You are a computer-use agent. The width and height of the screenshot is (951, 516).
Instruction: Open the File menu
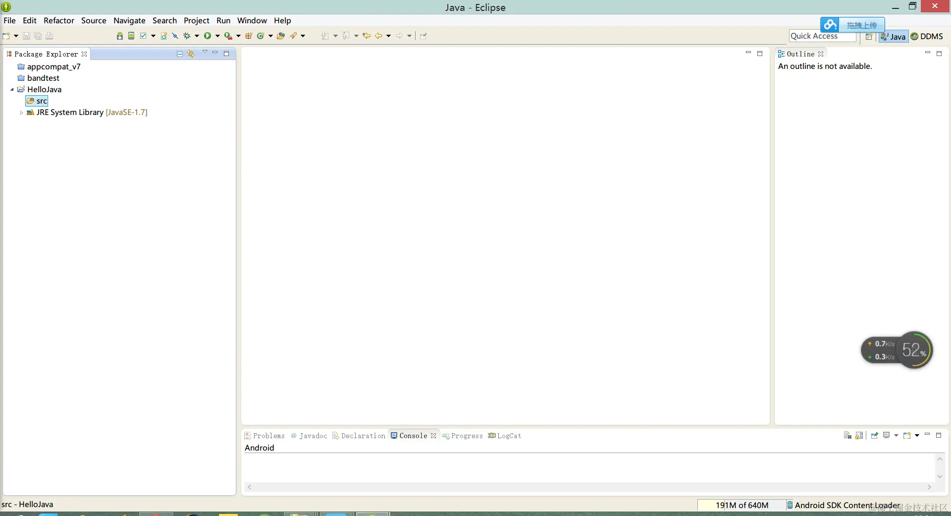click(x=9, y=20)
